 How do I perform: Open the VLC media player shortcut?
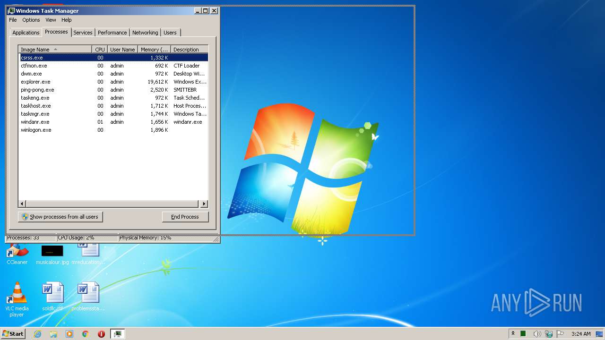17,299
